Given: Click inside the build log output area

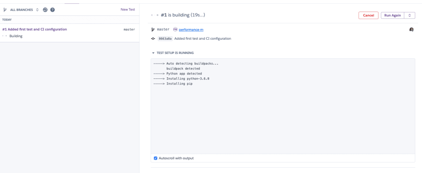Looking at the screenshot, I should [283, 106].
